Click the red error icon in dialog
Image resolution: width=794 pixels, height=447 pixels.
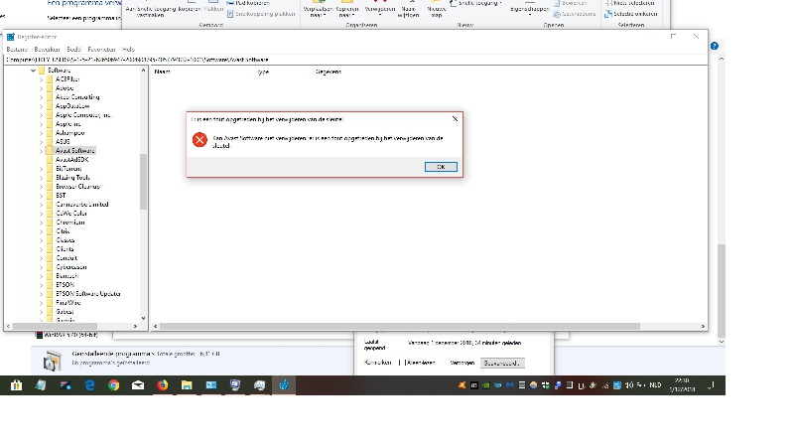coord(199,140)
